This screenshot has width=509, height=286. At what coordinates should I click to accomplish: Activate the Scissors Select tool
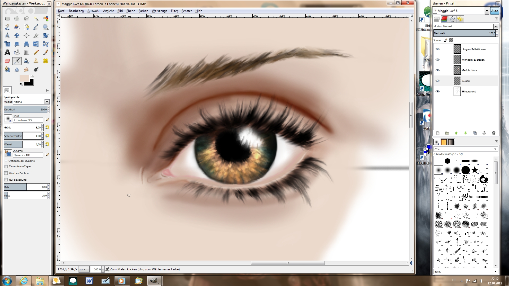click(x=7, y=27)
